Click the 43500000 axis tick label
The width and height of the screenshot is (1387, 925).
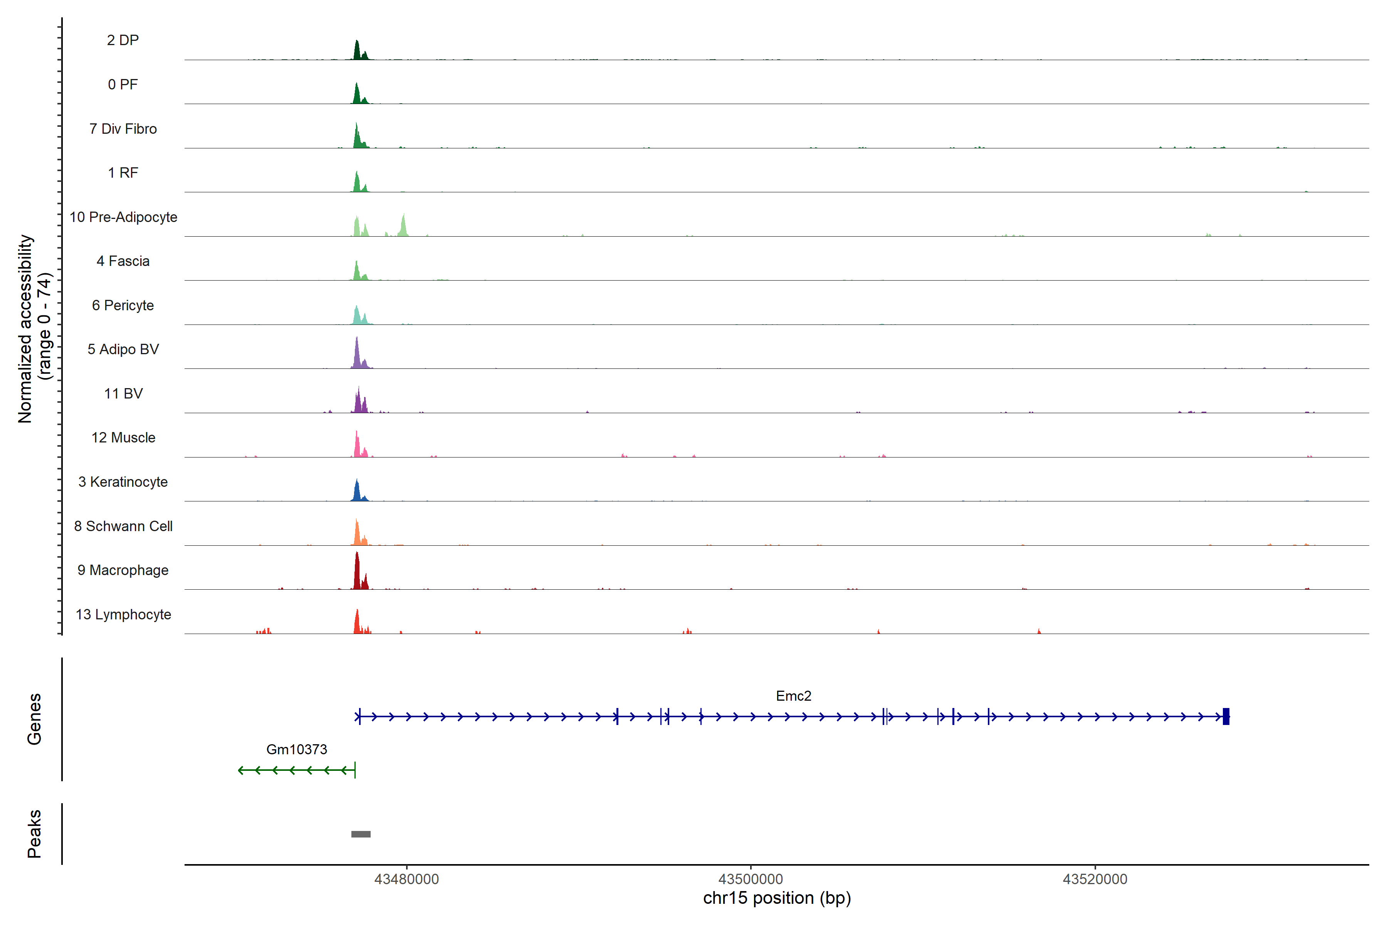(x=751, y=879)
